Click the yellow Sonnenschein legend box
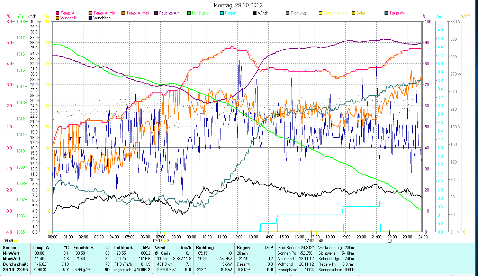 pyautogui.click(x=321, y=13)
